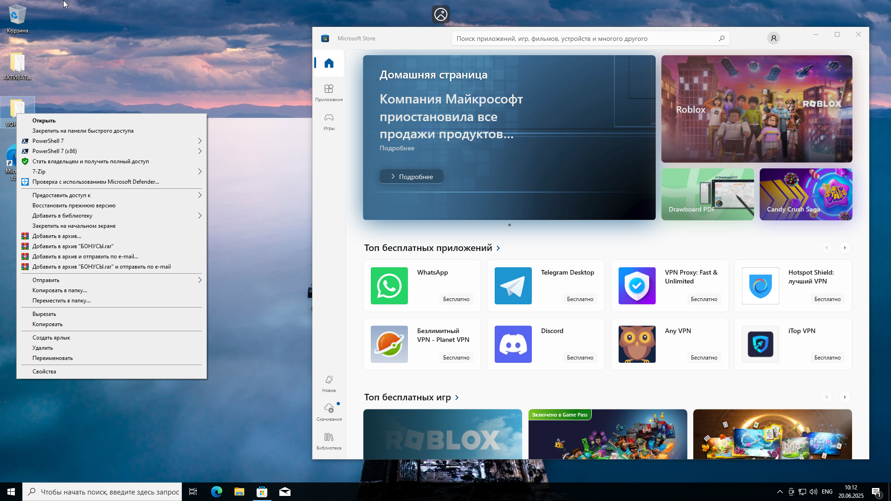
Task: Click the Store user account icon
Action: click(774, 39)
